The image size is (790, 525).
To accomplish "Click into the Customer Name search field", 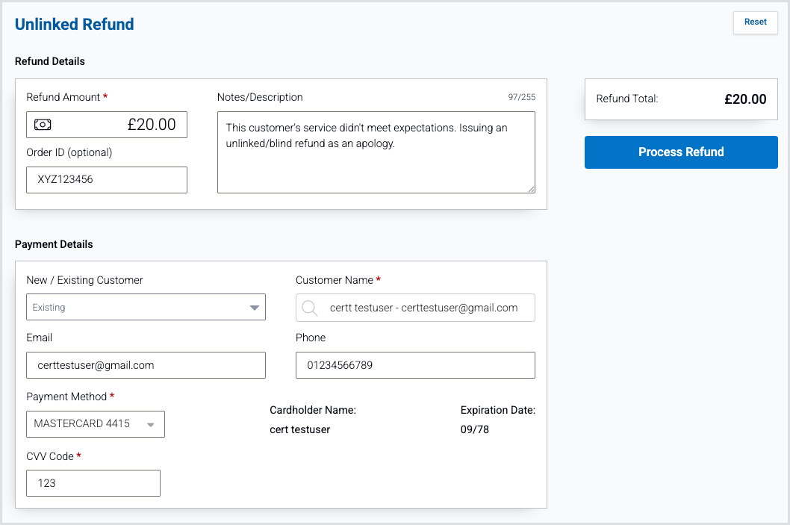I will [423, 308].
